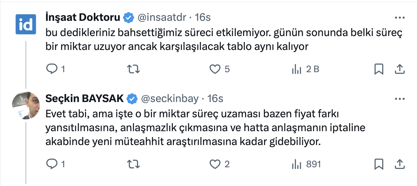Viewport: 417px width, 186px height.
Task: Open İnşaat Doktoru profile avatar
Action: 26,24
